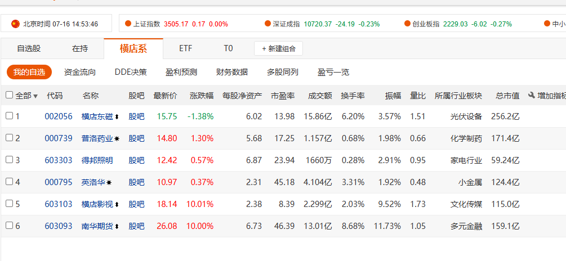Click the 深证成指 index label

[286, 24]
